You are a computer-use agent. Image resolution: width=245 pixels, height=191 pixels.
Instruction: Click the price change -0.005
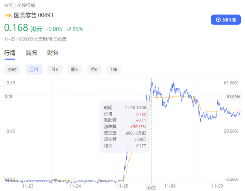(54, 29)
